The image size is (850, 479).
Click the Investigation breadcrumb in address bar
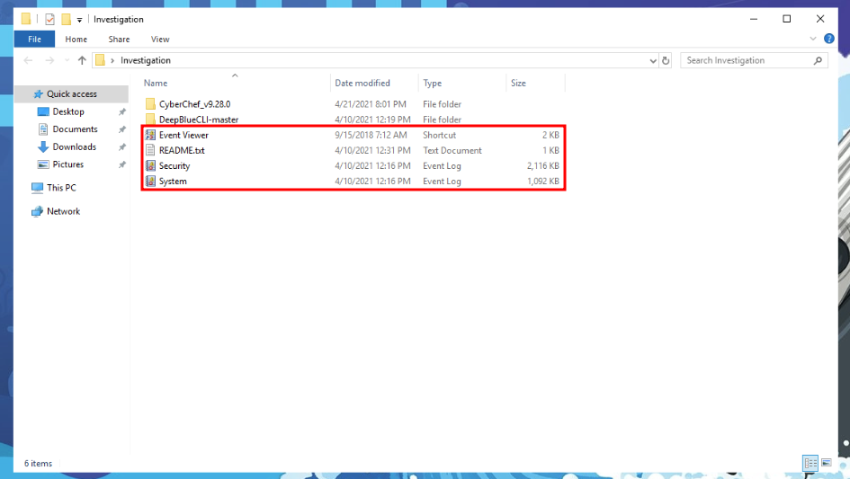click(x=146, y=60)
